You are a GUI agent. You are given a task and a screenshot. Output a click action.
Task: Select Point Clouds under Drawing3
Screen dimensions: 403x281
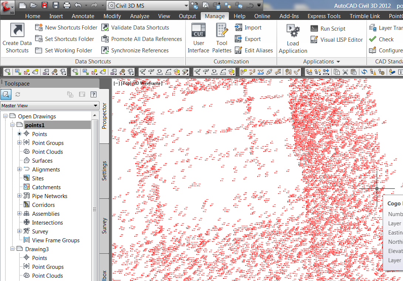(x=48, y=275)
